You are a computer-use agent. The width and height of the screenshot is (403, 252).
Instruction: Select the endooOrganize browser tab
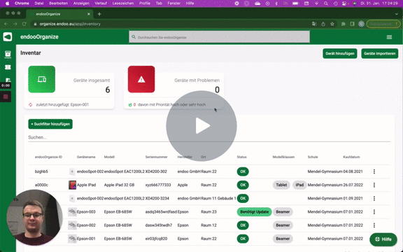coord(59,14)
